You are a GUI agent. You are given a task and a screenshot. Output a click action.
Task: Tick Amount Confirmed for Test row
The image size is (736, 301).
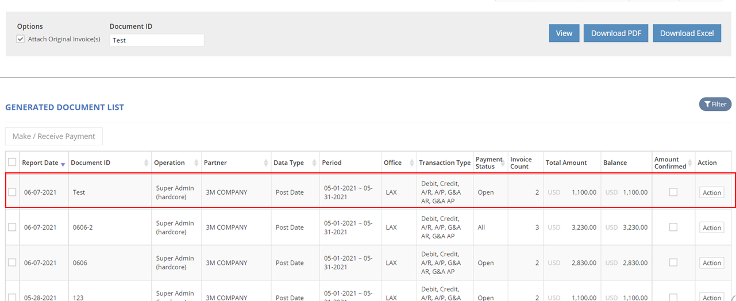[x=673, y=192]
